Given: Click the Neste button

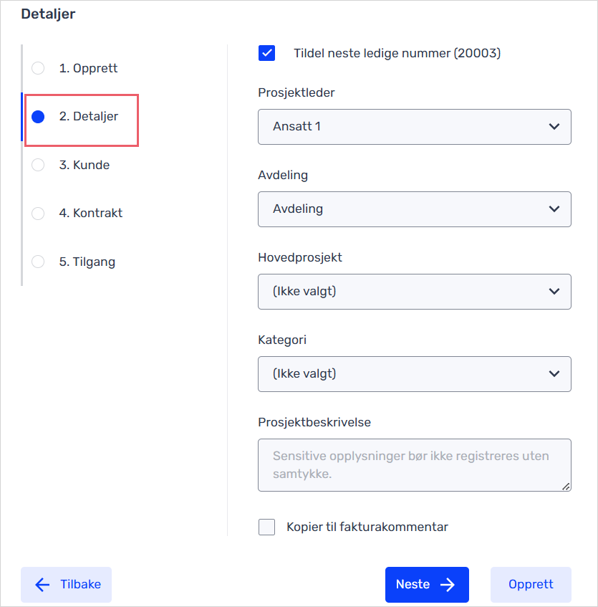Looking at the screenshot, I should 427,585.
